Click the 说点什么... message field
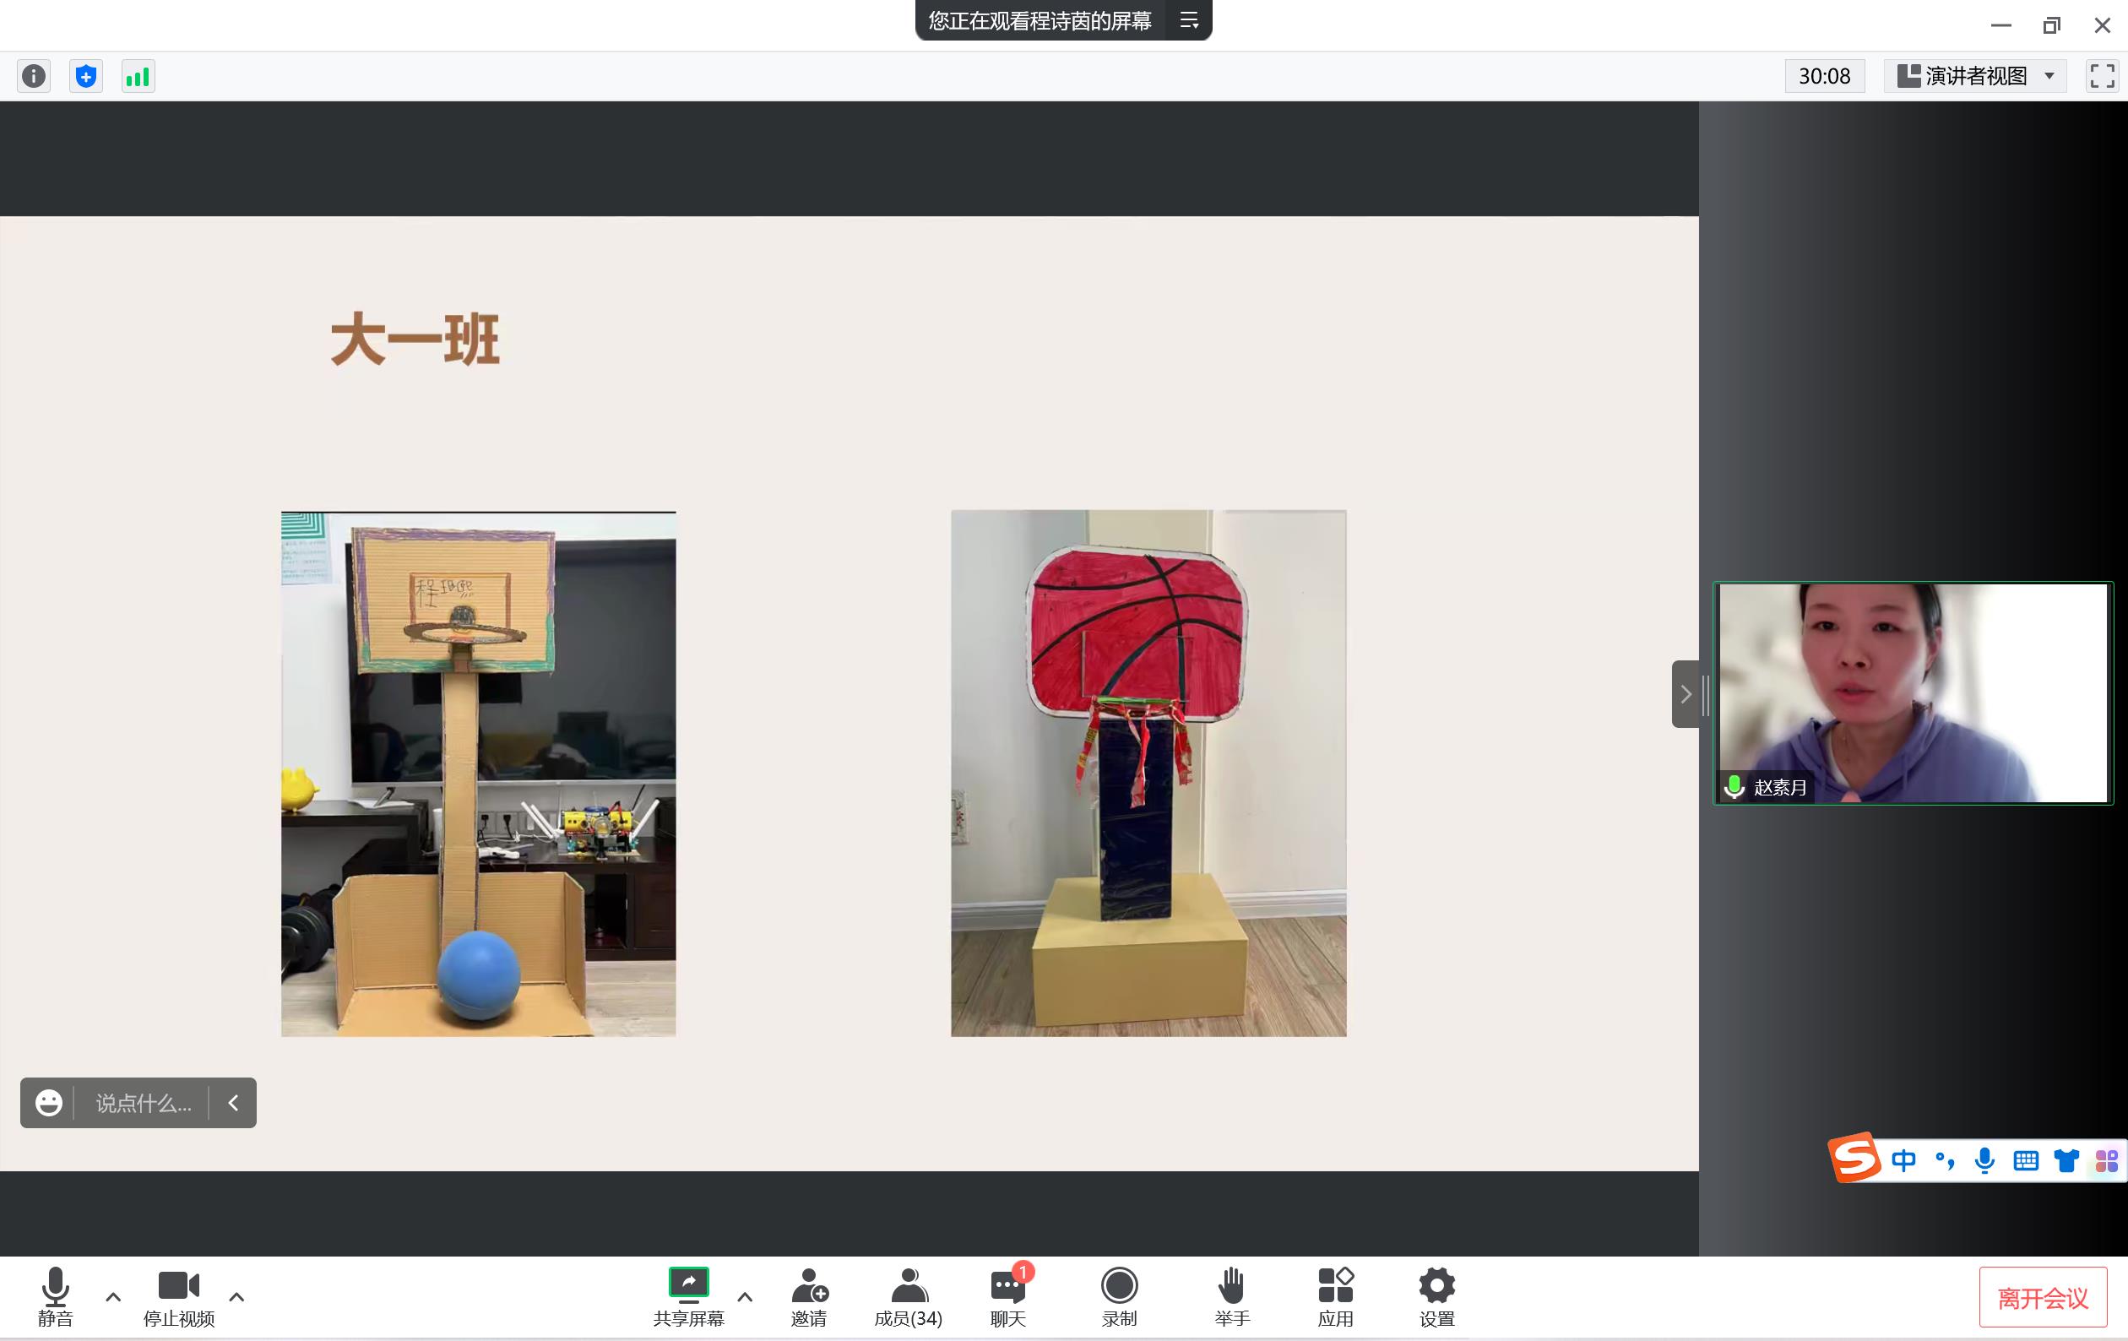This screenshot has width=2128, height=1341. coord(144,1103)
